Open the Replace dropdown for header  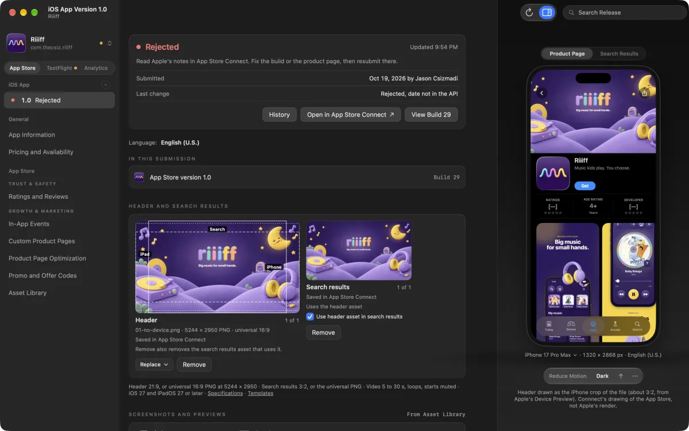pos(154,364)
